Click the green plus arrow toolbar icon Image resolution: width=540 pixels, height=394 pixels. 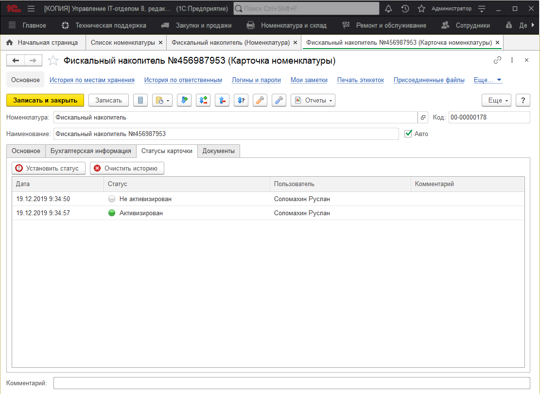pos(184,100)
